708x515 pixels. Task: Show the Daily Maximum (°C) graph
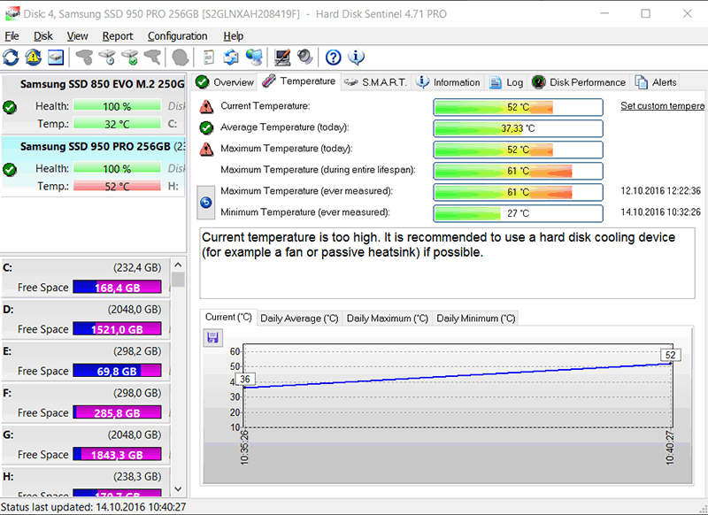click(x=388, y=319)
